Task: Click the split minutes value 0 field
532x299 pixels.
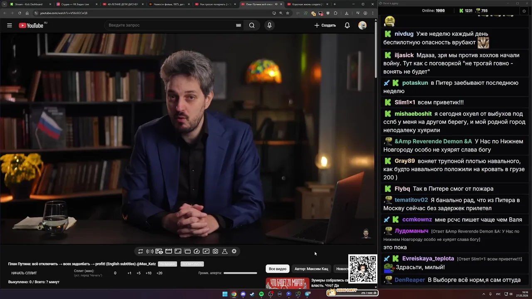Action: (x=115, y=273)
